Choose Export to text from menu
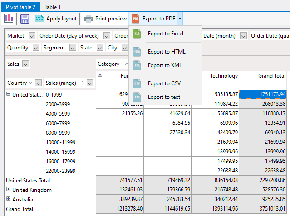This screenshot has height=216, width=290. coord(164,97)
